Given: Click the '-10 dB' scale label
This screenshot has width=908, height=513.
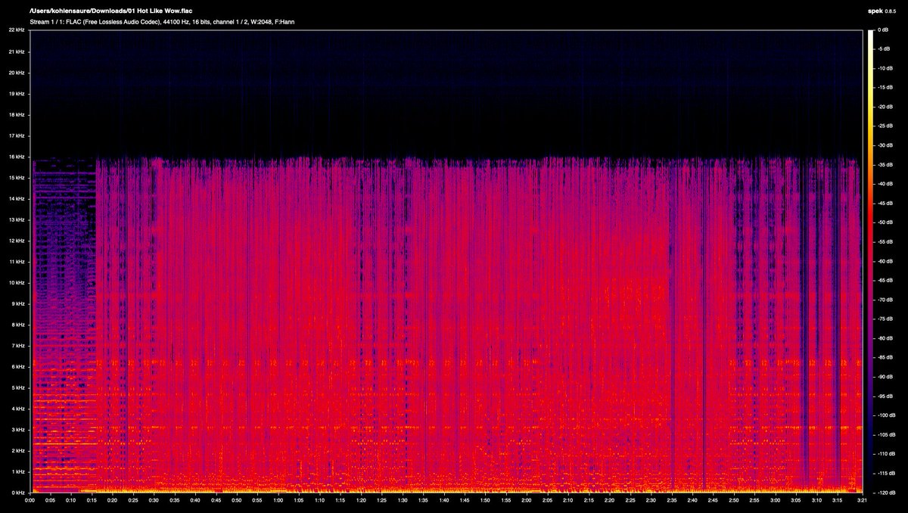Looking at the screenshot, I should pos(885,68).
